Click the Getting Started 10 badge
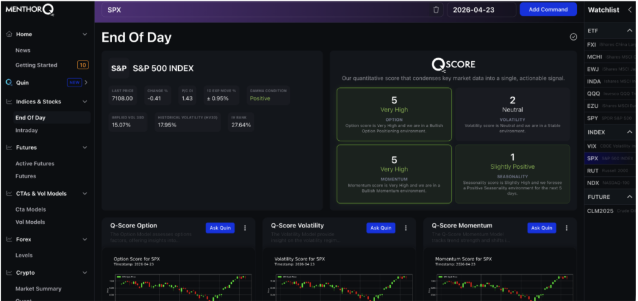Screen dimensions: 638x301 click(x=83, y=65)
